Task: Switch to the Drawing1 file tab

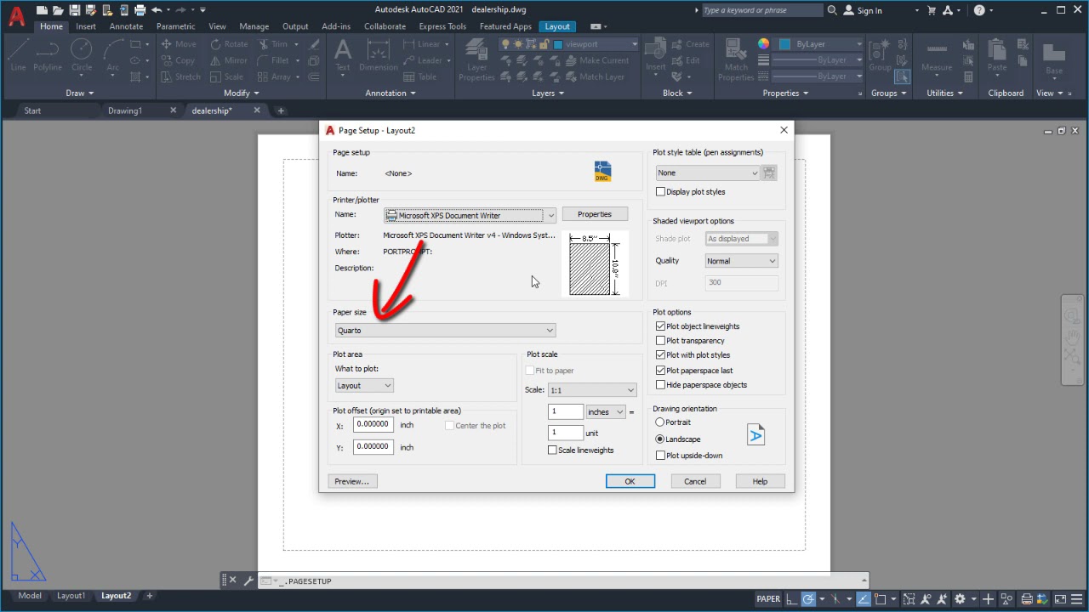Action: pyautogui.click(x=125, y=110)
